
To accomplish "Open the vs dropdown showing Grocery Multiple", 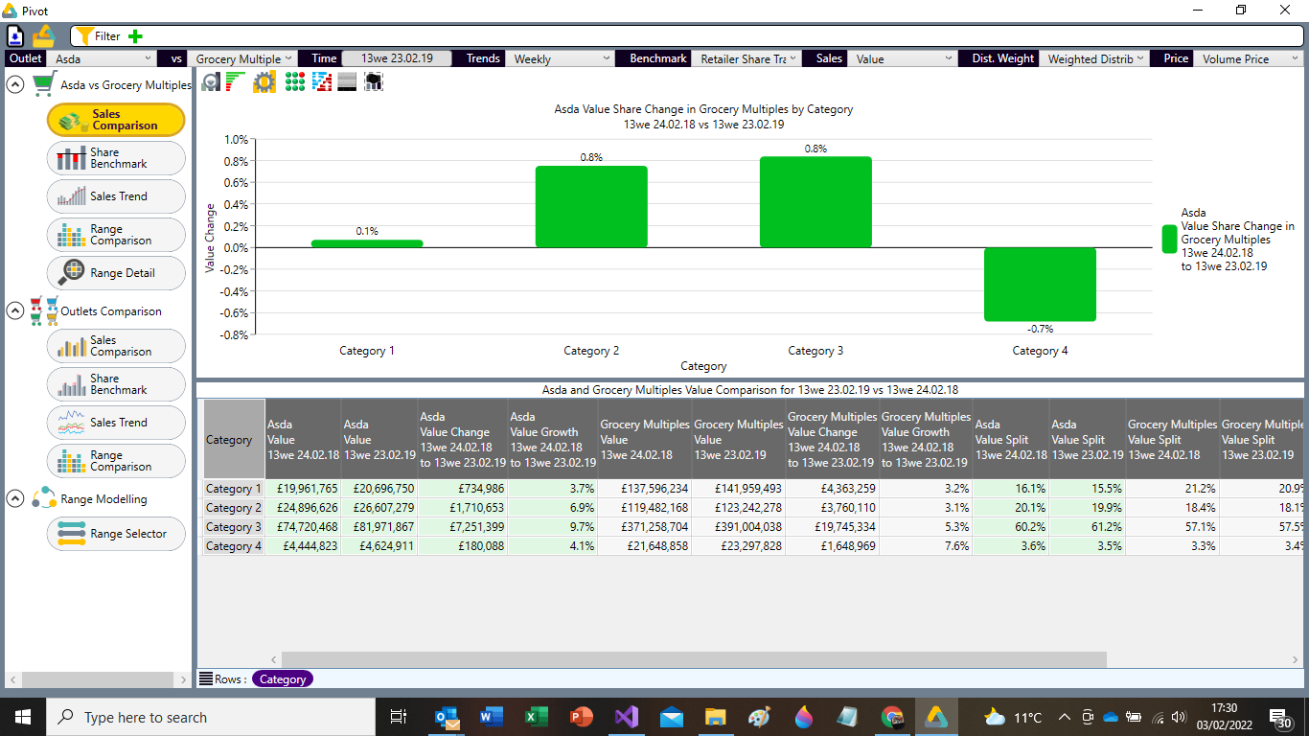I will pos(243,58).
